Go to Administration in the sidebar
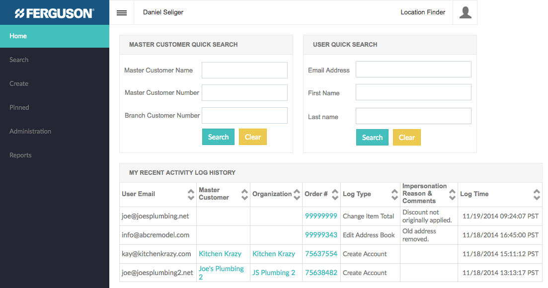The image size is (548, 288). click(x=30, y=132)
